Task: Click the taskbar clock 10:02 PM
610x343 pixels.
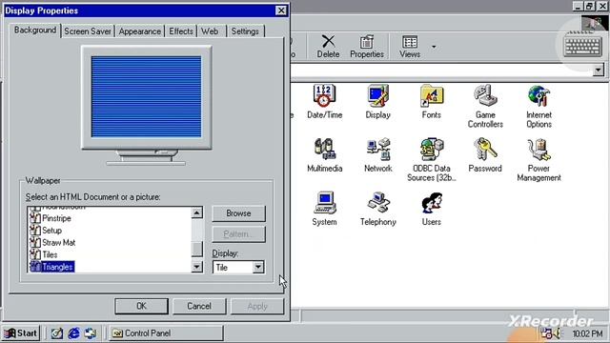Action: point(587,333)
